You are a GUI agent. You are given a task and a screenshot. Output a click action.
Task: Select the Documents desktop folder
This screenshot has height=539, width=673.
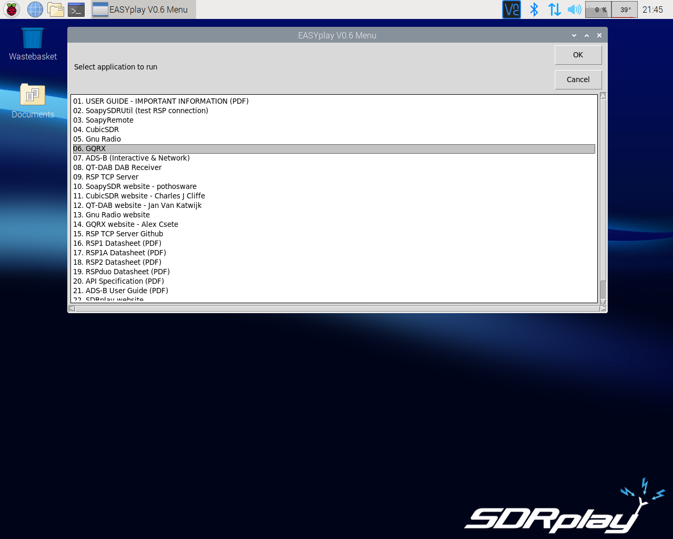point(33,101)
